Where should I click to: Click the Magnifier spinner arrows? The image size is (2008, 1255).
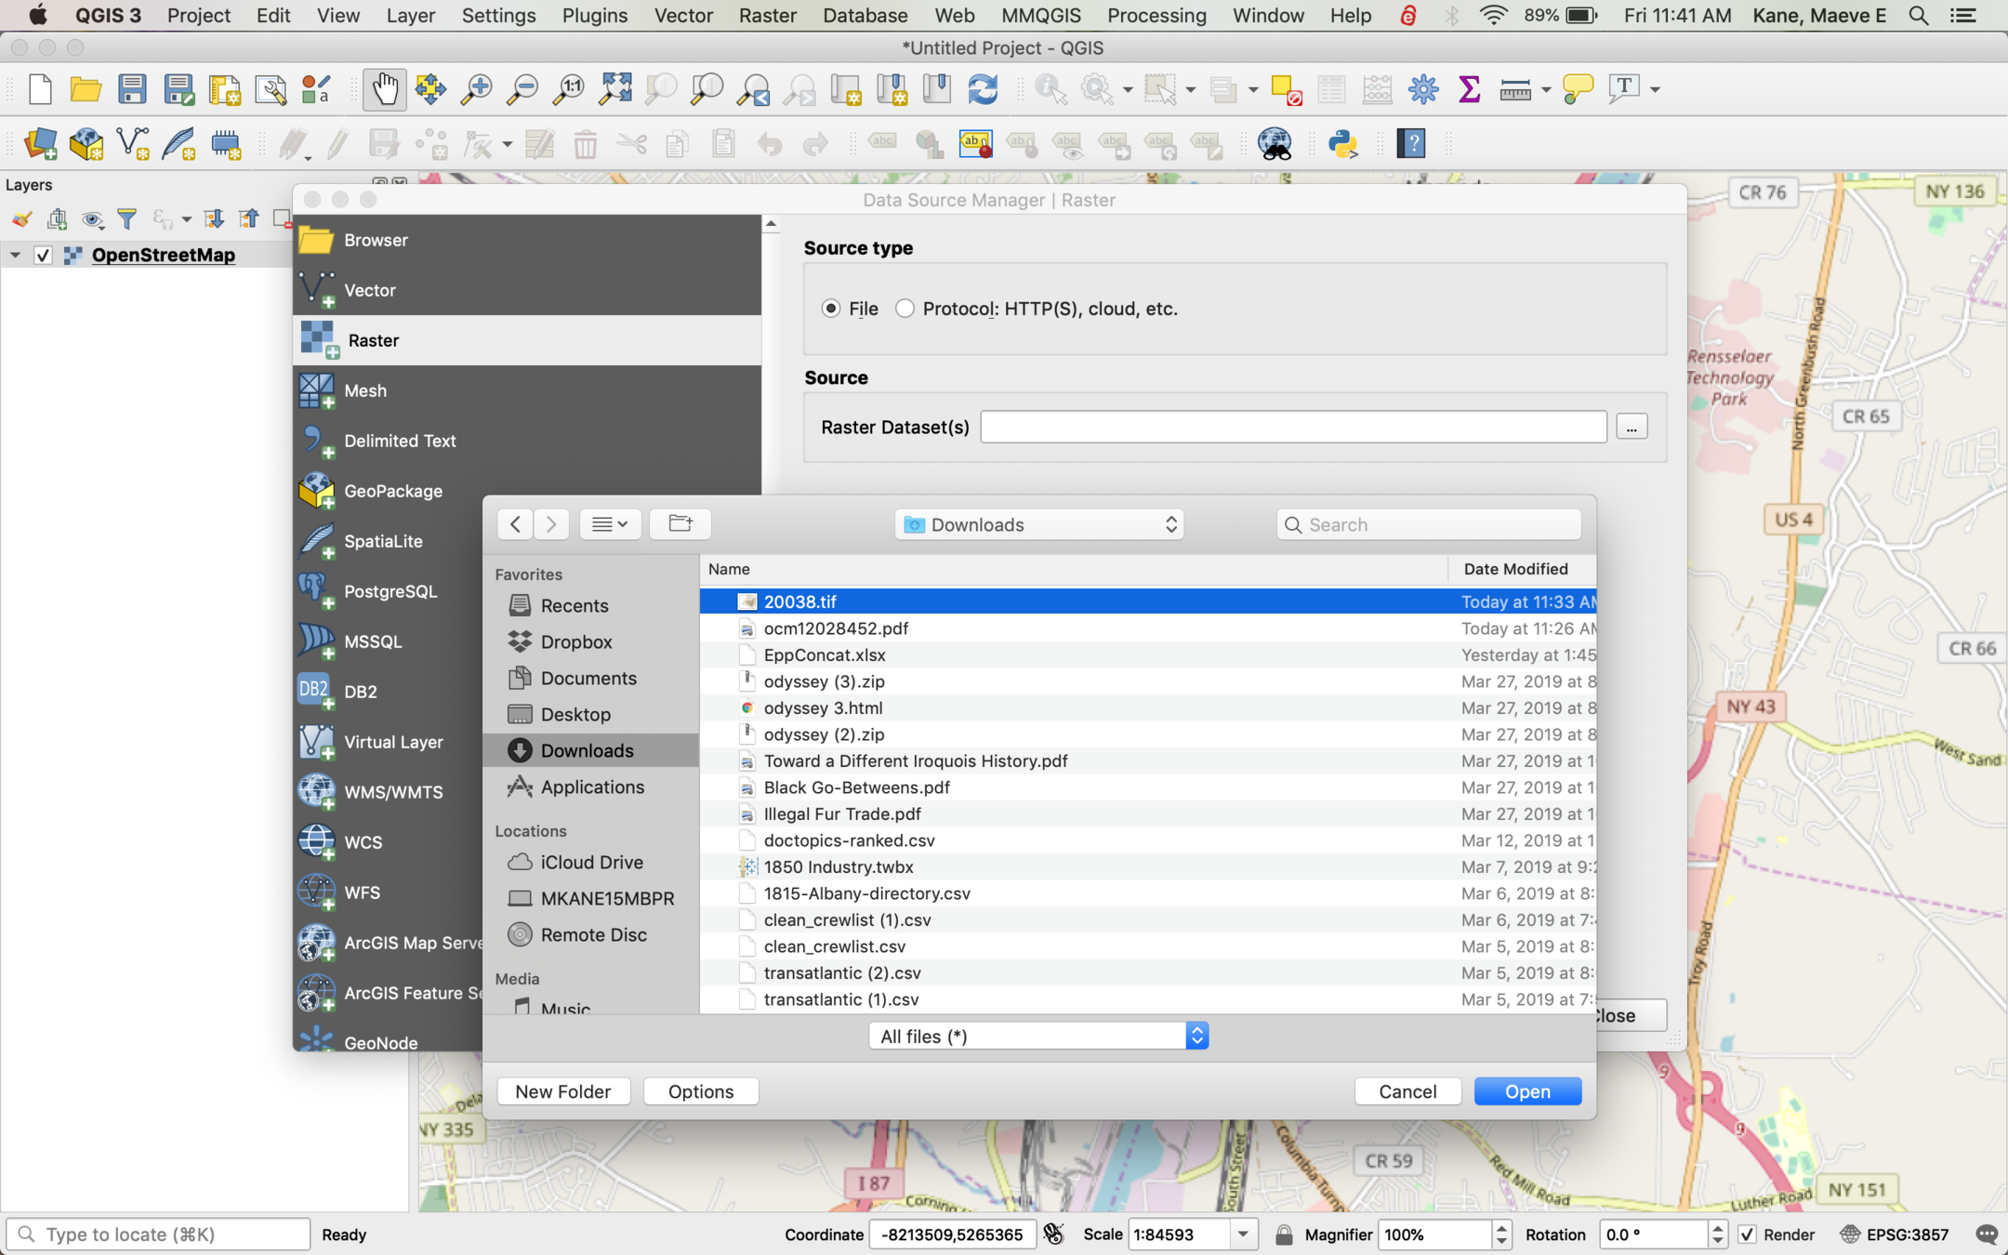1500,1235
